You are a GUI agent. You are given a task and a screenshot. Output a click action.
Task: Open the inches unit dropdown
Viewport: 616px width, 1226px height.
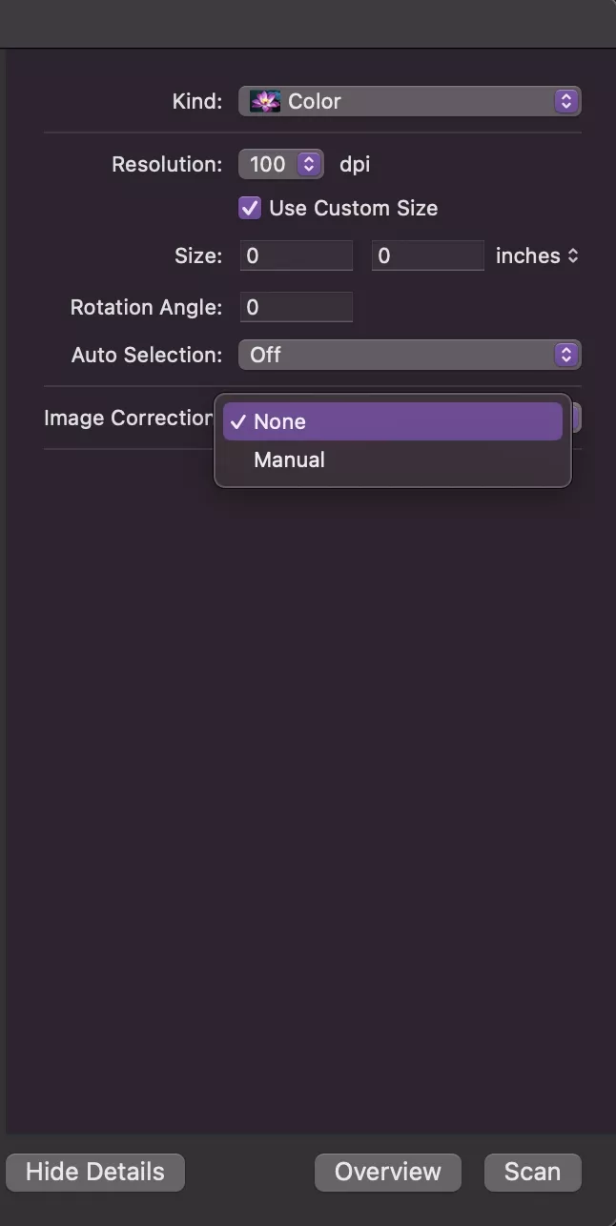click(537, 255)
